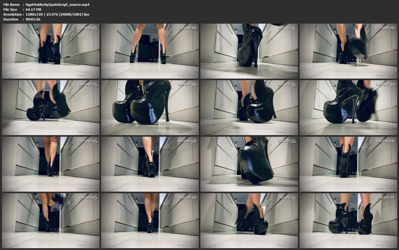Click the thumbnail timestamped 00:01:05
The width and height of the screenshot is (399, 250).
[51, 220]
